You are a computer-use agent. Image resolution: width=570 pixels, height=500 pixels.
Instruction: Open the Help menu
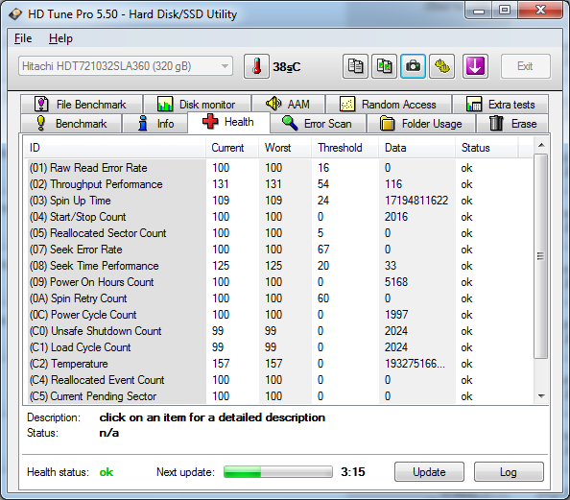coord(60,38)
